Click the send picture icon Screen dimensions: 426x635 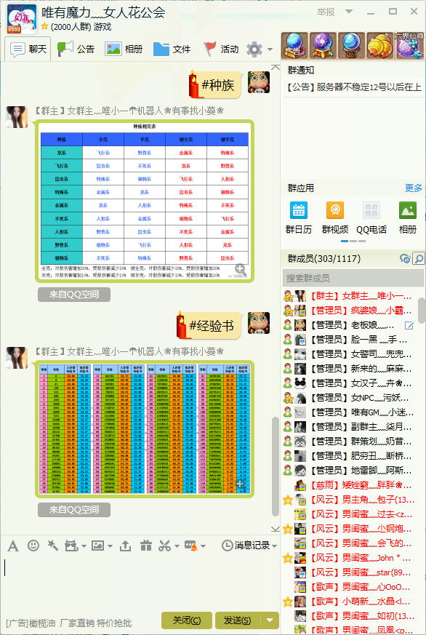point(98,546)
